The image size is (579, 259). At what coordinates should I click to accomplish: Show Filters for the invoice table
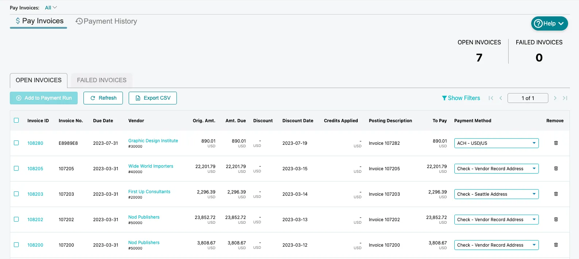coord(461,98)
